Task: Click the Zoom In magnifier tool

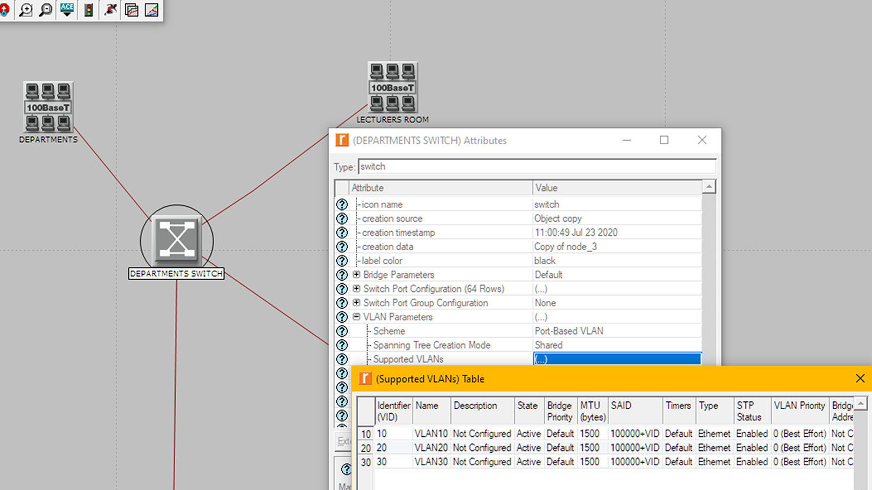Action: [25, 10]
